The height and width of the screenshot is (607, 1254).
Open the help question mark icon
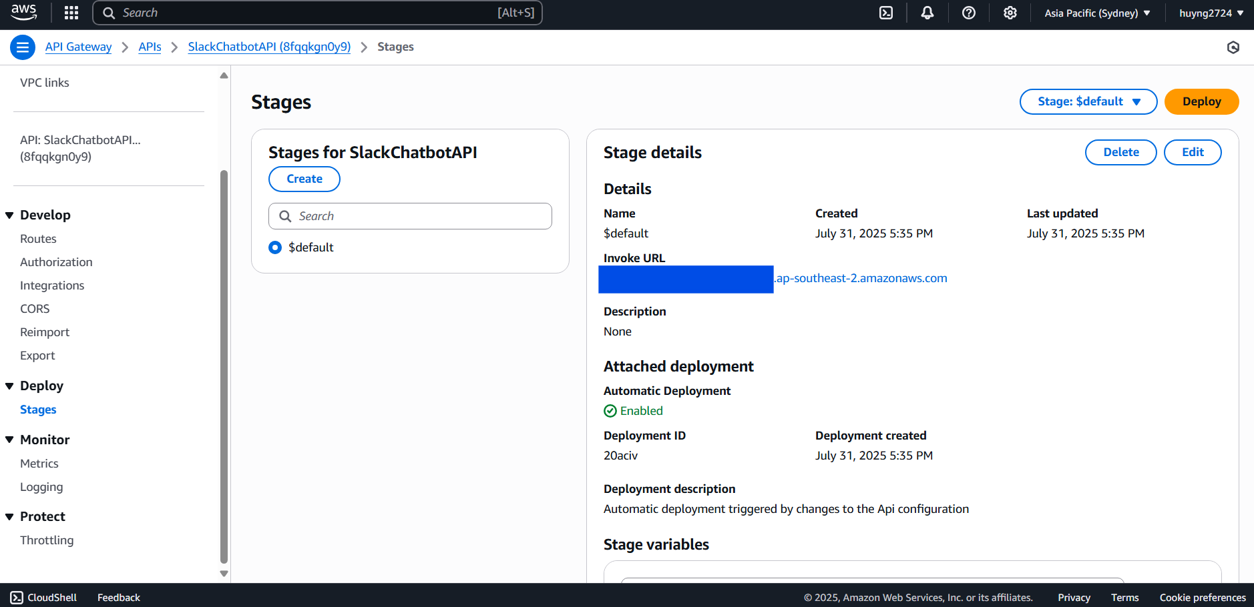969,13
